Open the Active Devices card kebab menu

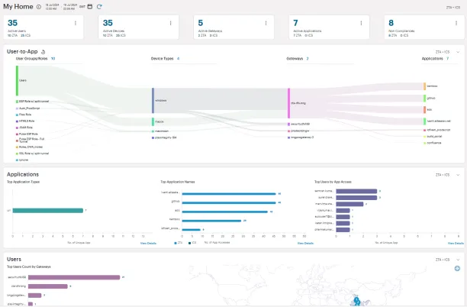(x=171, y=23)
